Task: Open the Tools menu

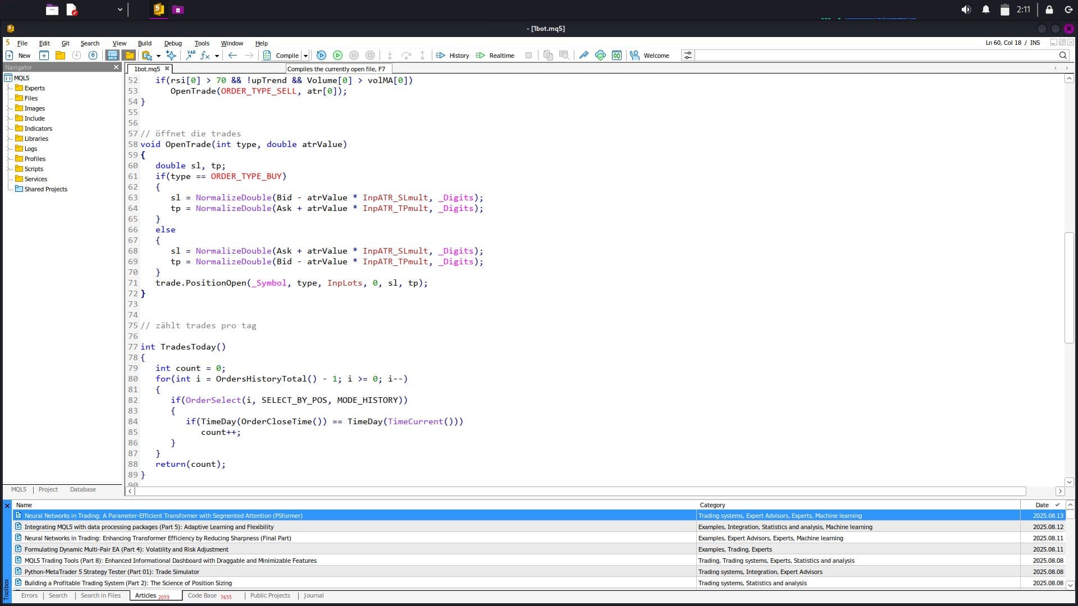Action: click(202, 43)
